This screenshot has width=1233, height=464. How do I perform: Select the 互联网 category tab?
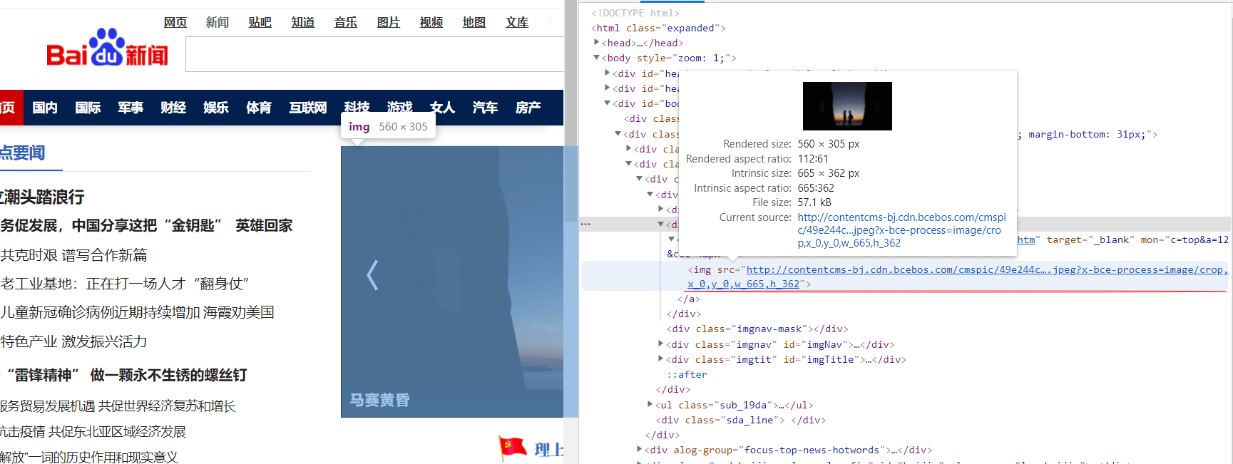tap(308, 108)
